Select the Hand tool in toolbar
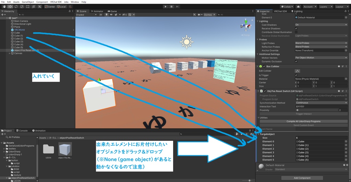This screenshot has height=182, width=351. point(4,7)
